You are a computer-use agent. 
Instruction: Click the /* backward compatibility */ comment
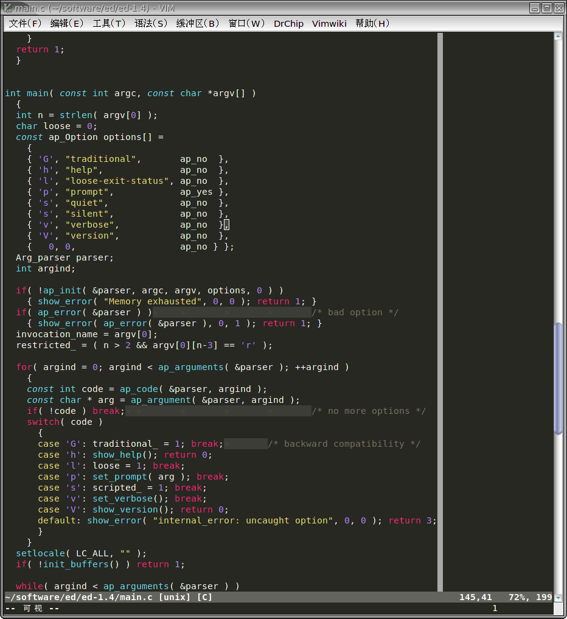[344, 444]
